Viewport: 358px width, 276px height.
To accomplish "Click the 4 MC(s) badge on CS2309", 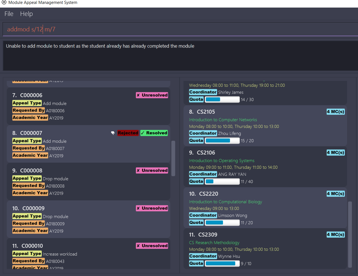I will pos(336,235).
